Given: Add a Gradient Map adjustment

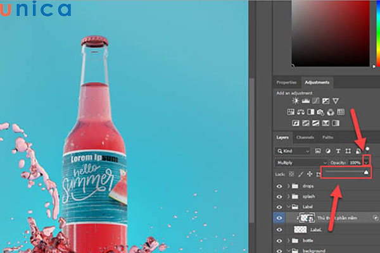Looking at the screenshot, I should (336, 123).
